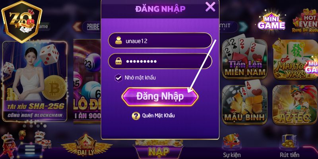
Task: Focus the password field
Action: (x=160, y=61)
